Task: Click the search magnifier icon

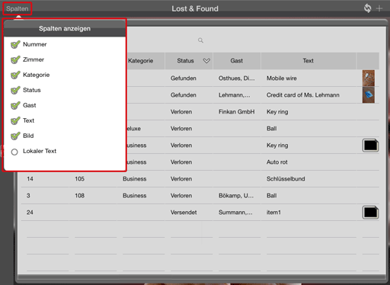Action: 200,40
